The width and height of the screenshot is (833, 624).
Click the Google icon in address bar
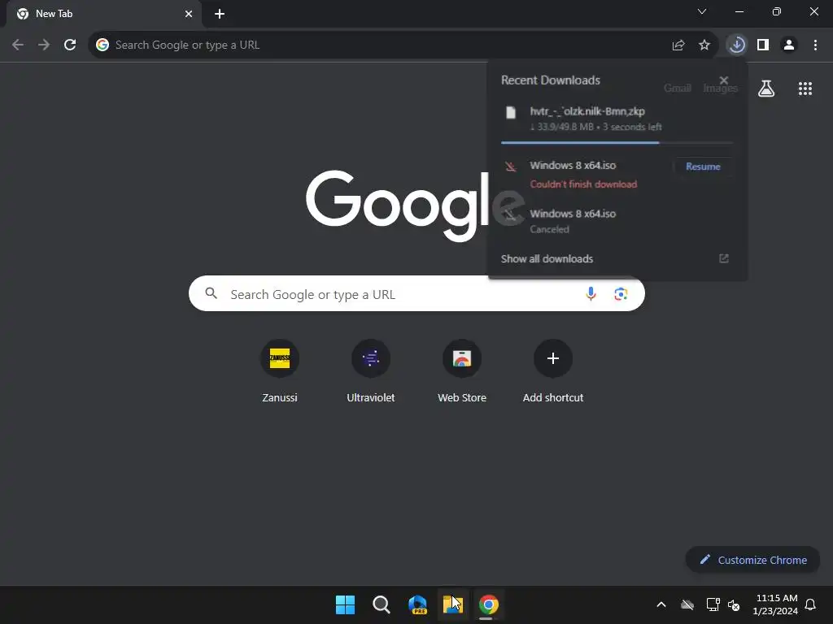coord(102,45)
